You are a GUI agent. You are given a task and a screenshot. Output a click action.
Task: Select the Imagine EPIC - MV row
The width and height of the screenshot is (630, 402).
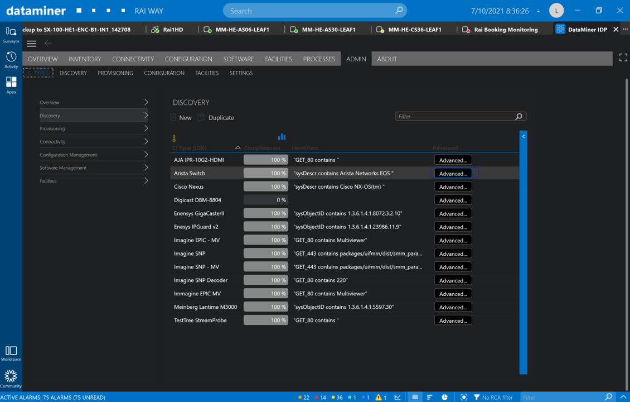click(345, 240)
